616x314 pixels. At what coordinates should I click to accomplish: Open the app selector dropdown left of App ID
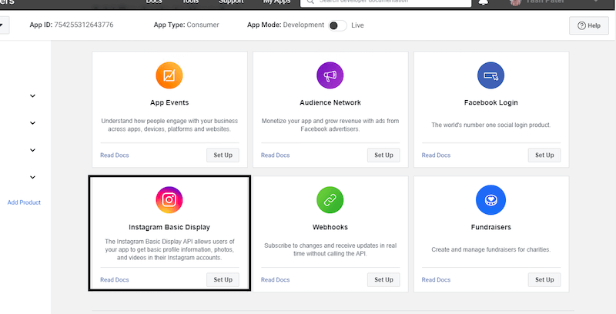click(3, 25)
